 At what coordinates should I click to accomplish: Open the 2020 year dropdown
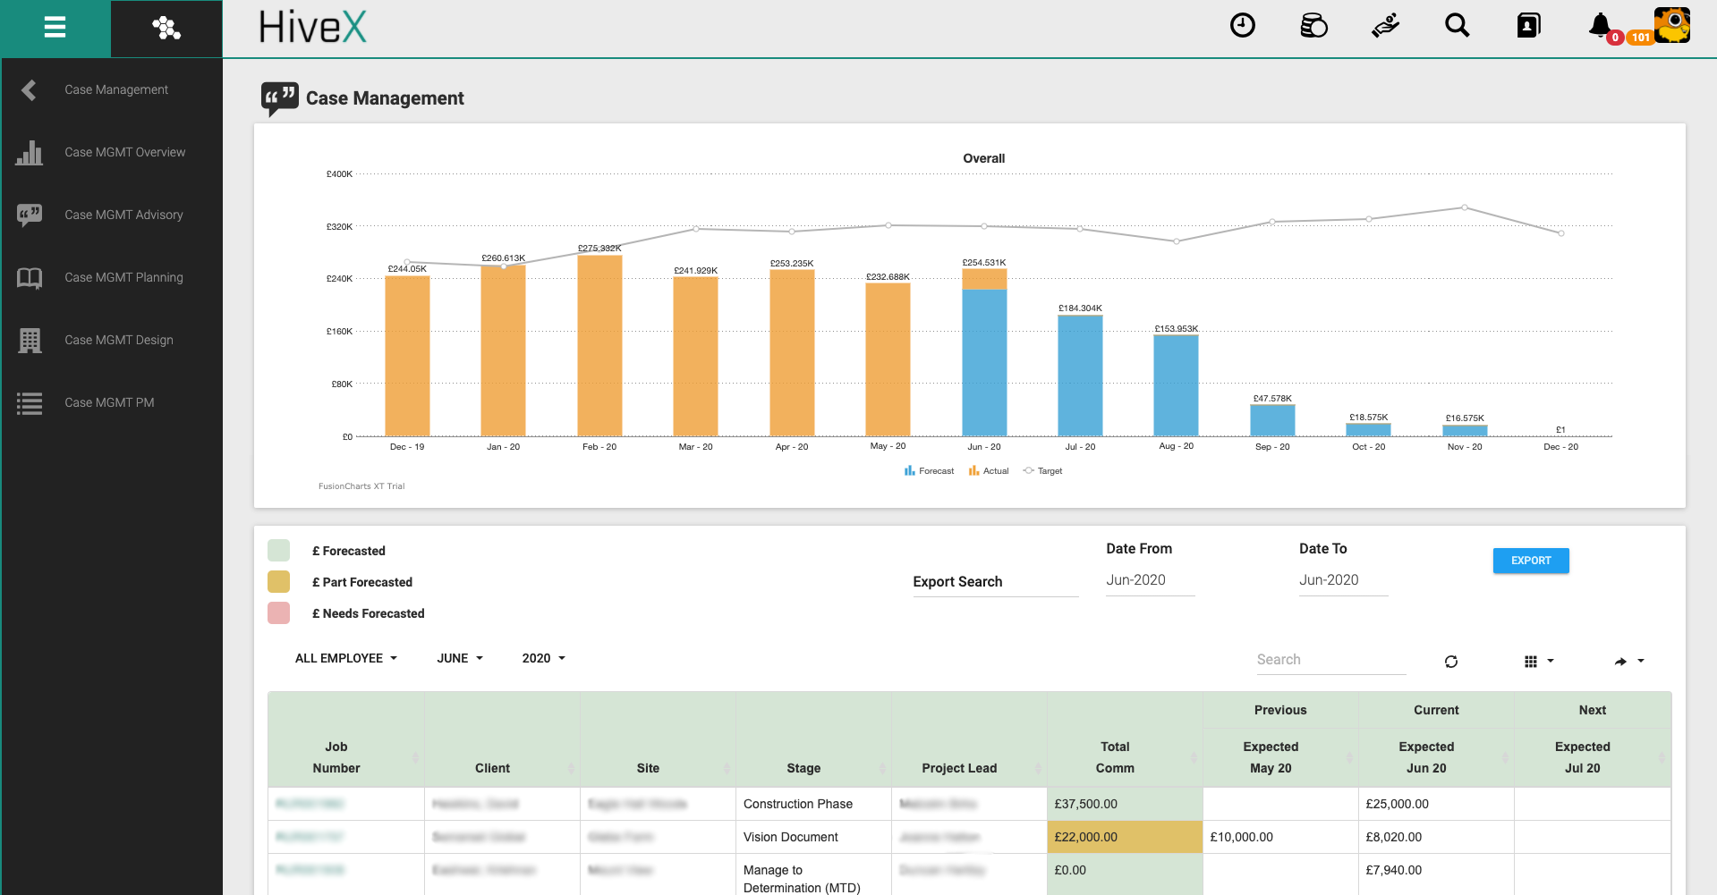tap(544, 658)
